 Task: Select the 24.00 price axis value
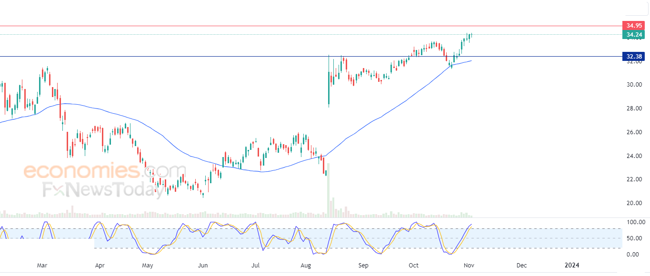tap(634, 156)
